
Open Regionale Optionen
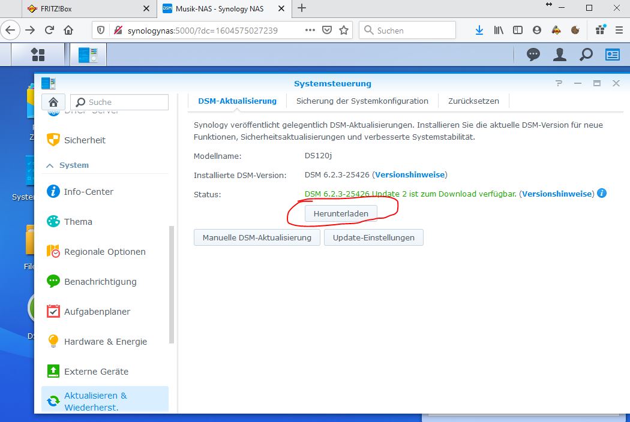[105, 252]
